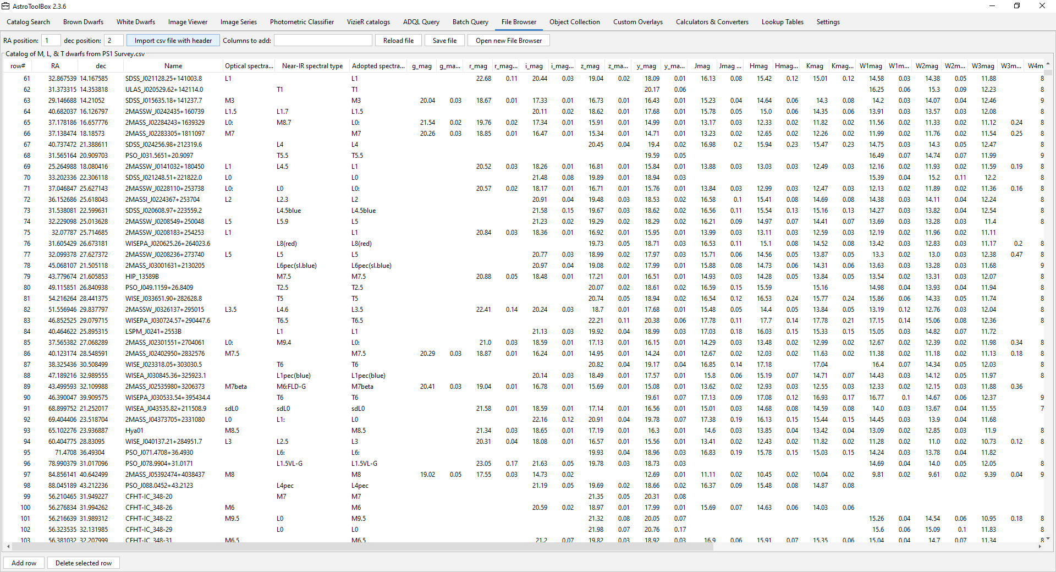Open the Batch Query tab
The width and height of the screenshot is (1056, 572).
470,22
